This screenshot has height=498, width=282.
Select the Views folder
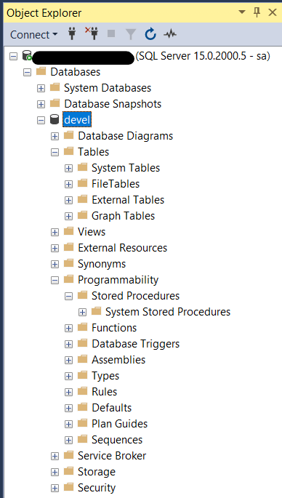pos(92,232)
